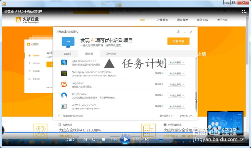The width and height of the screenshot is (251, 148).
Task: Open 资讯·论坛 navigation item
Action: pyautogui.click(x=202, y=20)
